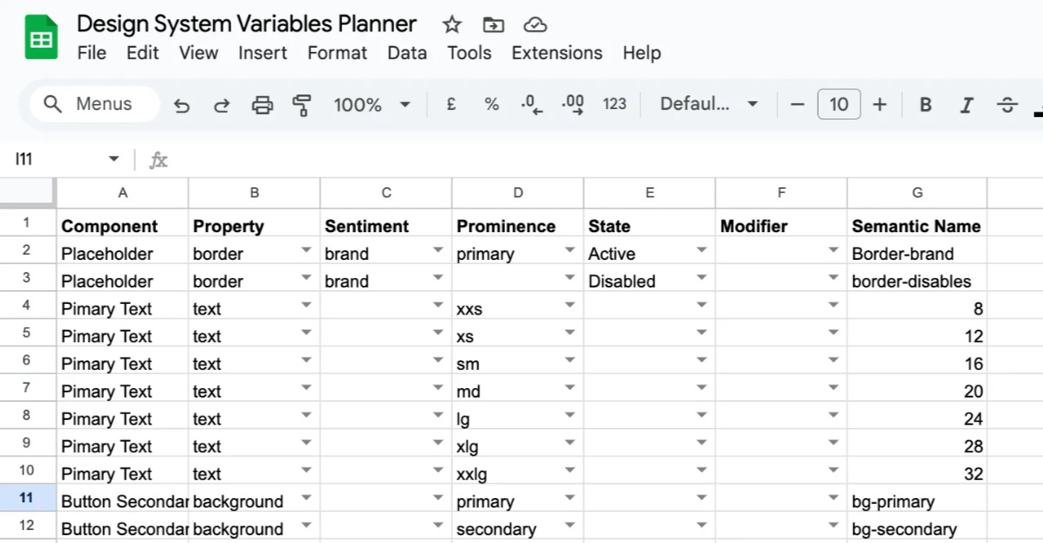
Task: Click the format as percent button
Action: coord(491,105)
